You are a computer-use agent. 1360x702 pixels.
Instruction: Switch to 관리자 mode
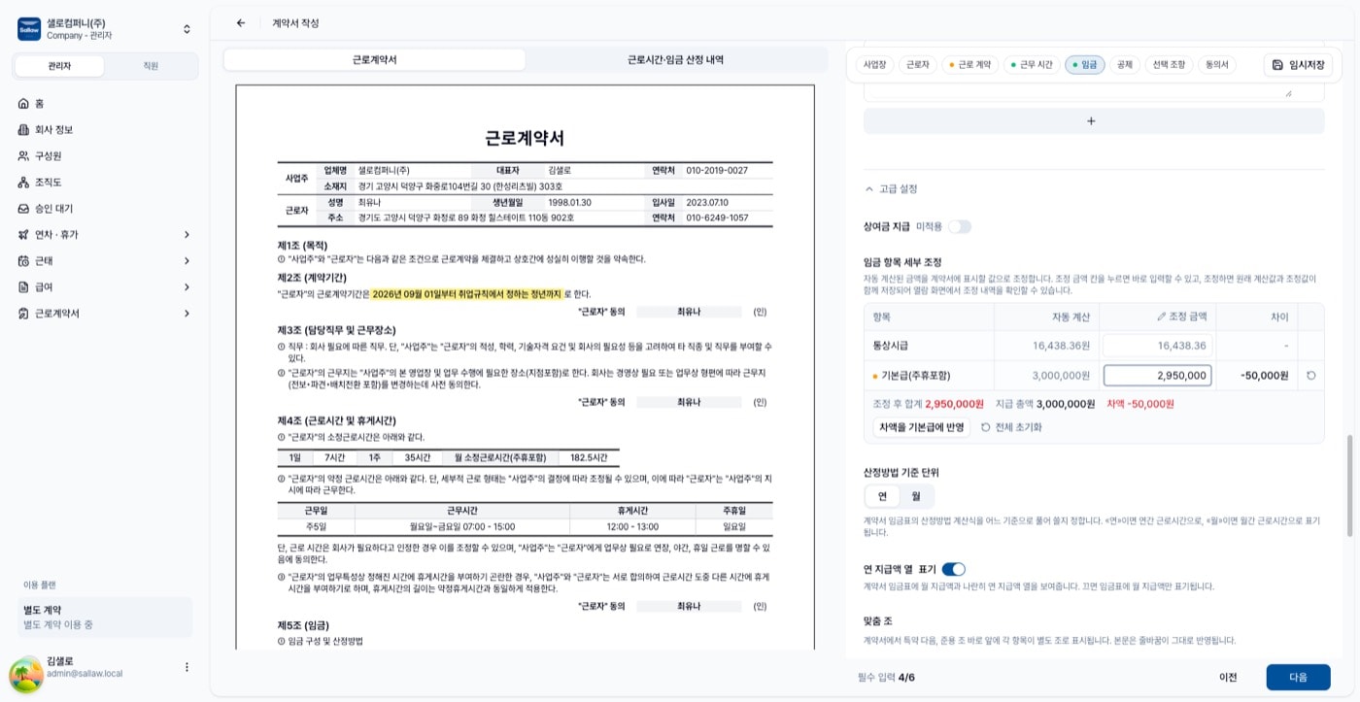pyautogui.click(x=60, y=66)
